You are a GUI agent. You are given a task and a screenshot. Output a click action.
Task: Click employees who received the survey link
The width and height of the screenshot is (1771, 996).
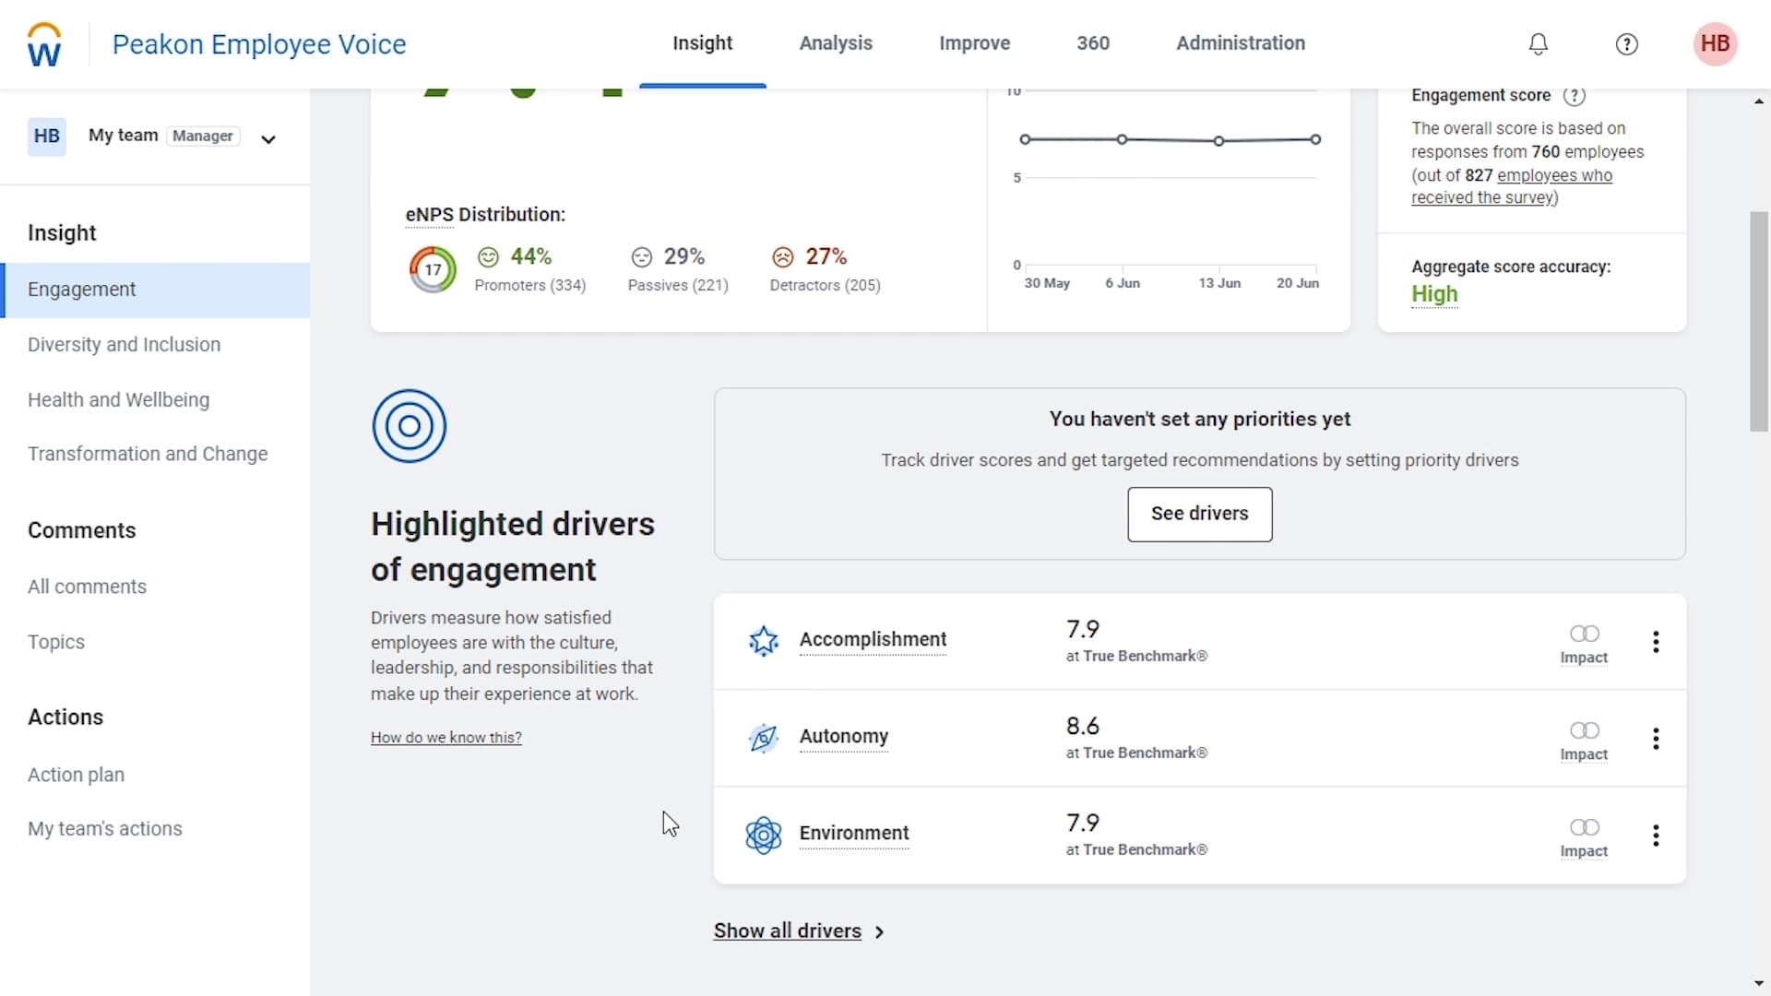click(x=1512, y=187)
